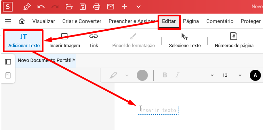Activate the Adicionar Texto tool
The width and height of the screenshot is (263, 130).
point(24,41)
